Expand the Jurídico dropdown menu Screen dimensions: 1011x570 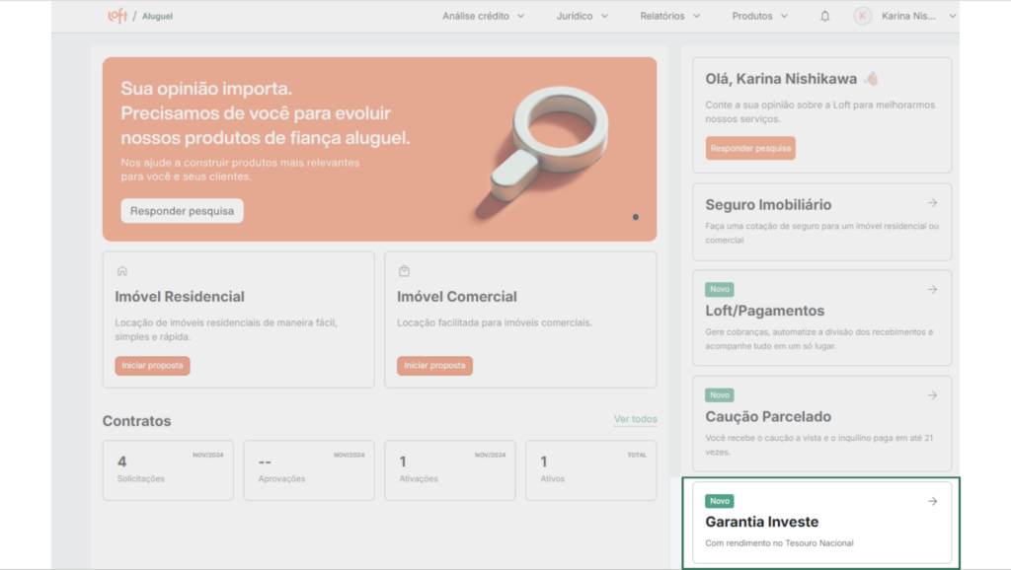point(582,16)
